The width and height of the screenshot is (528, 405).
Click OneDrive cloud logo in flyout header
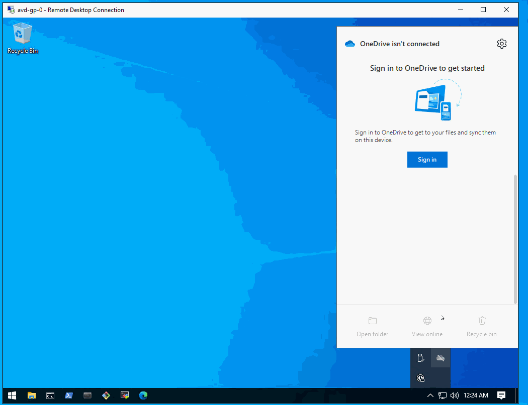[350, 44]
